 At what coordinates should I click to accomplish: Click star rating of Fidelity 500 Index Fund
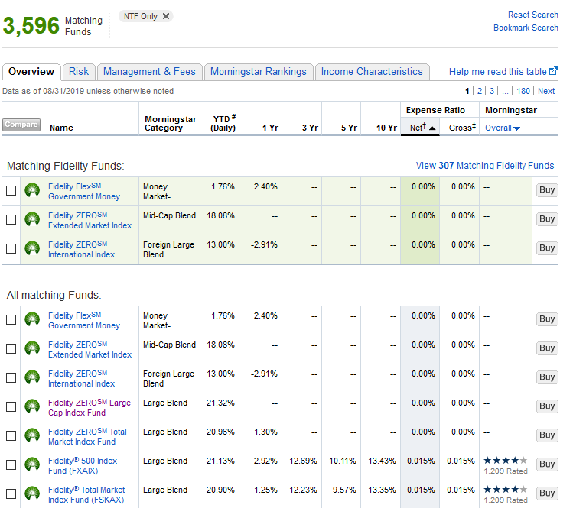tap(506, 460)
